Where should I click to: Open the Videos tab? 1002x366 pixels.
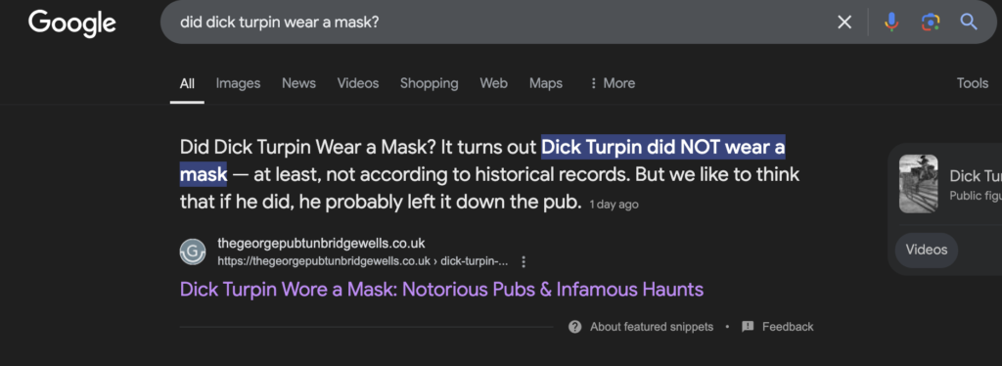pyautogui.click(x=358, y=83)
